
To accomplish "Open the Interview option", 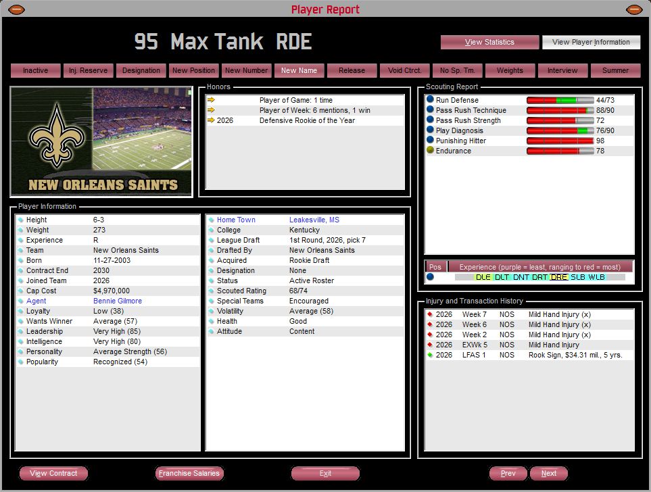I will pyautogui.click(x=562, y=70).
